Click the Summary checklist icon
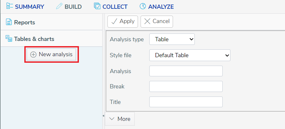 (x=9, y=6)
